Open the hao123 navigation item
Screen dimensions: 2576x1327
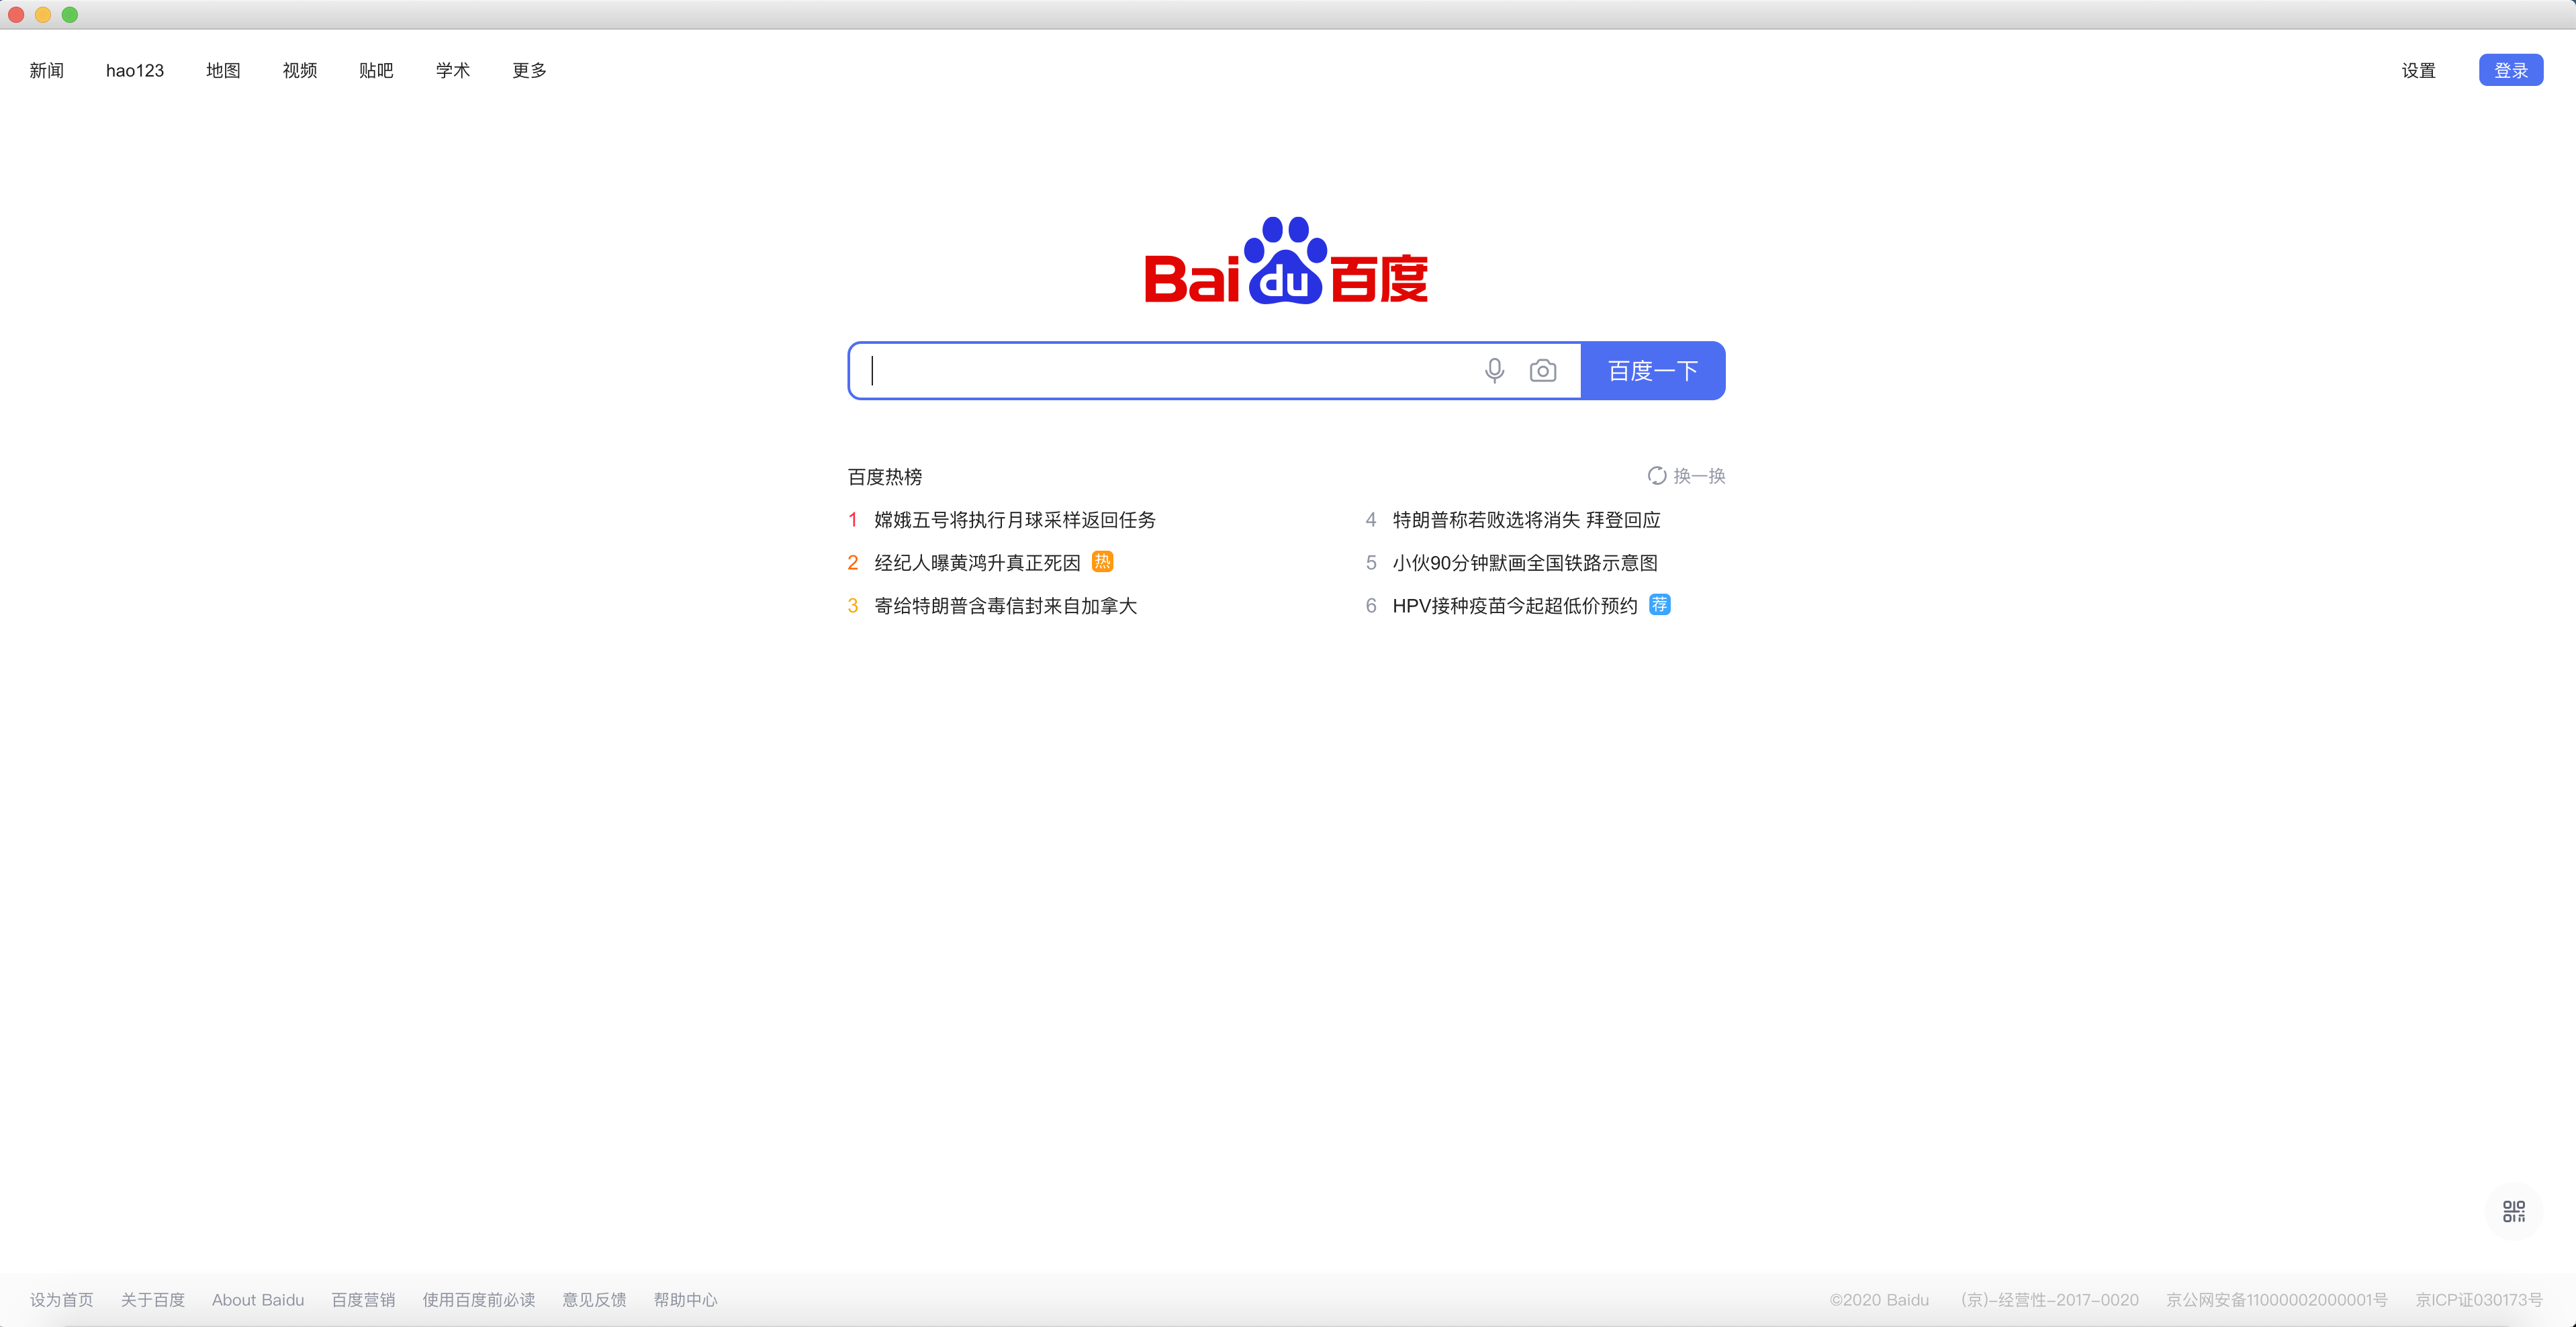pos(134,70)
